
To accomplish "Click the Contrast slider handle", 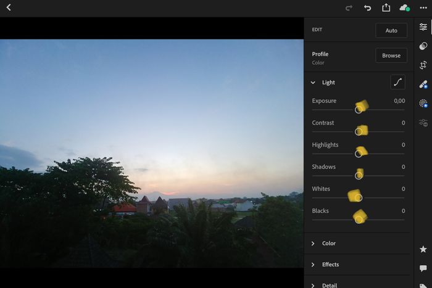I will [359, 132].
